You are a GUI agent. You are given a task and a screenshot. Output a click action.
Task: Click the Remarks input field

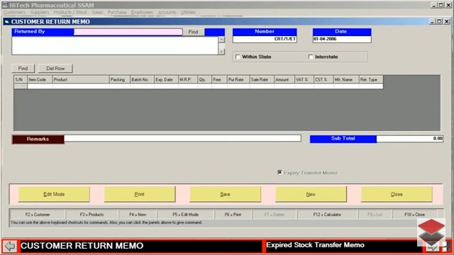point(182,139)
